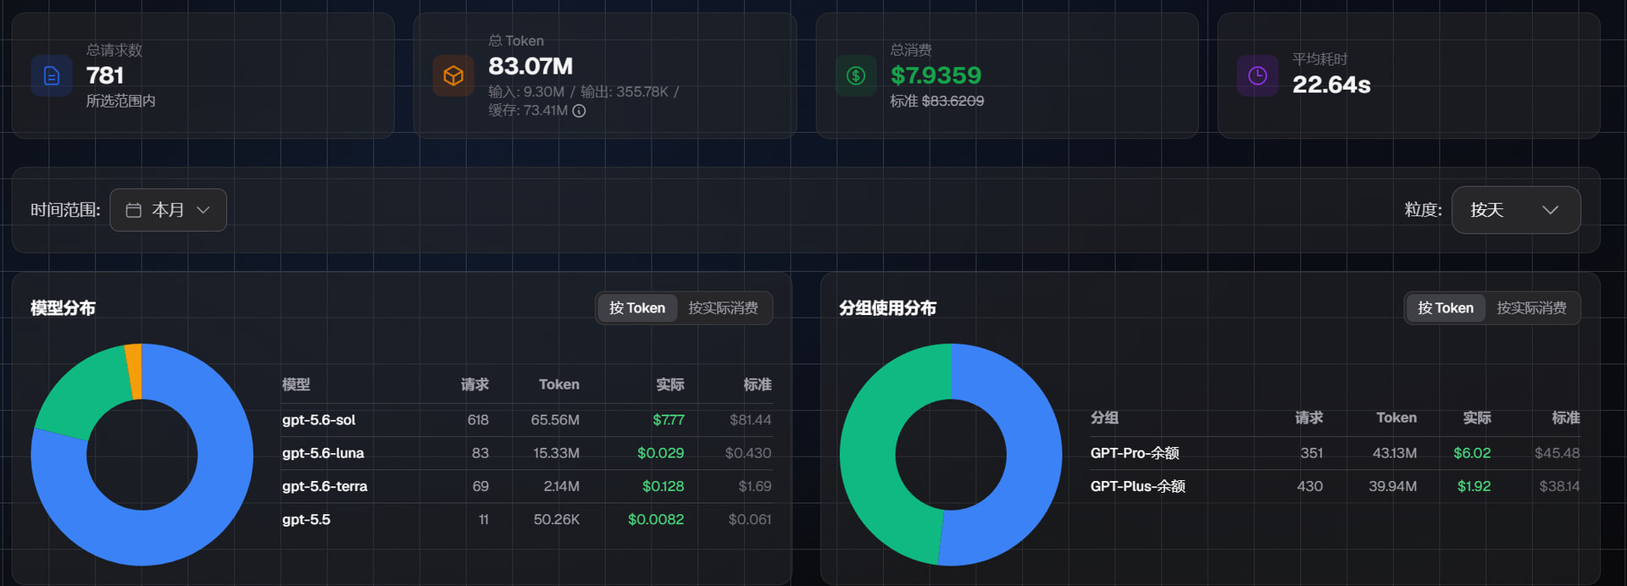1627x586 pixels.
Task: Select 按 Token in model distribution
Action: [x=637, y=308]
